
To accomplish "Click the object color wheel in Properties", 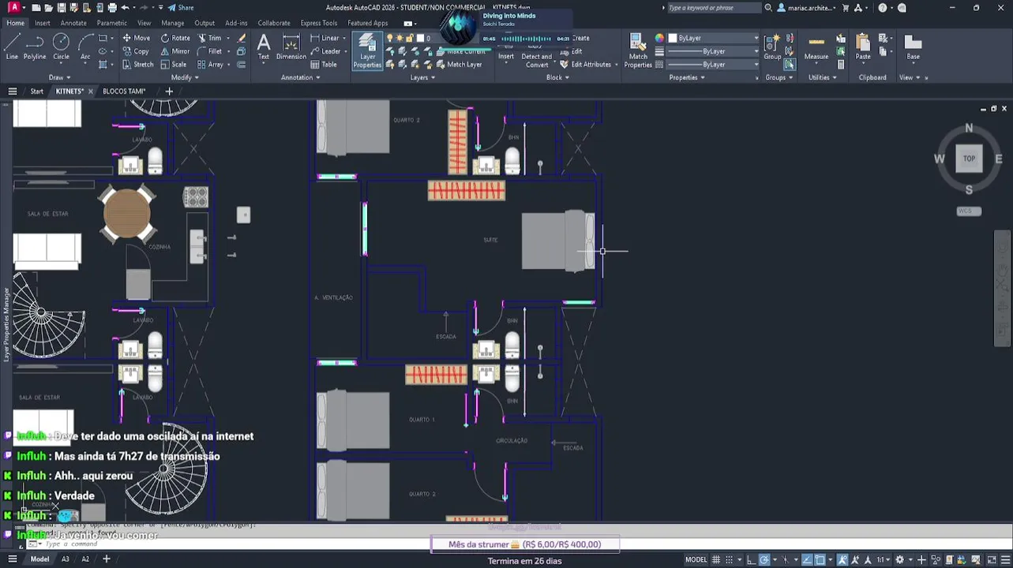I will point(659,38).
